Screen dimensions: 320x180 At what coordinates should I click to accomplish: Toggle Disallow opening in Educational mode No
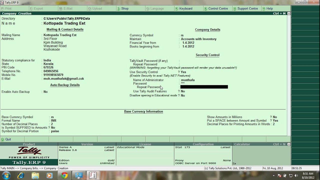[183, 95]
